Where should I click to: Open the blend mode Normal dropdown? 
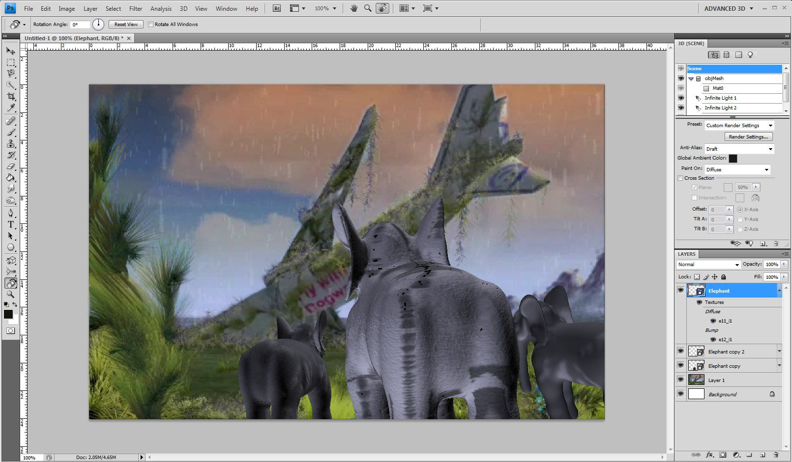(x=708, y=265)
